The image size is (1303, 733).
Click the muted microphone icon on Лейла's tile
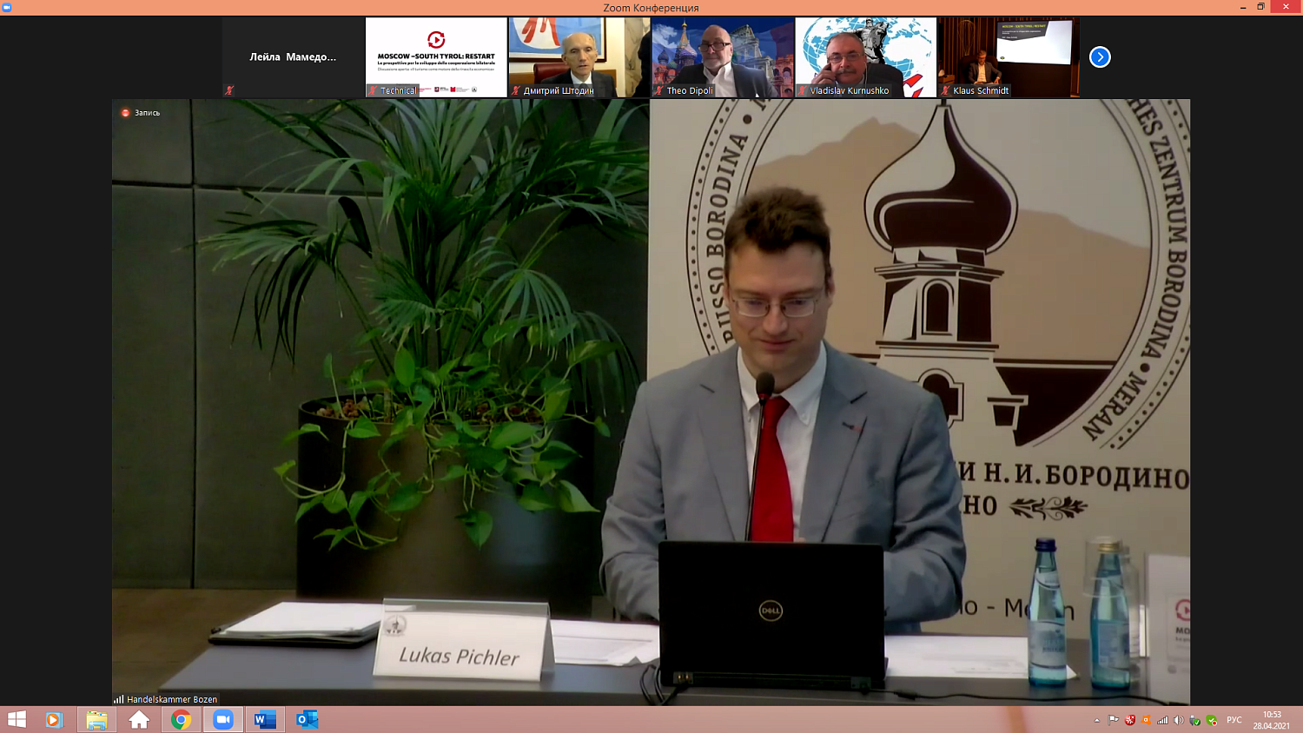229,90
